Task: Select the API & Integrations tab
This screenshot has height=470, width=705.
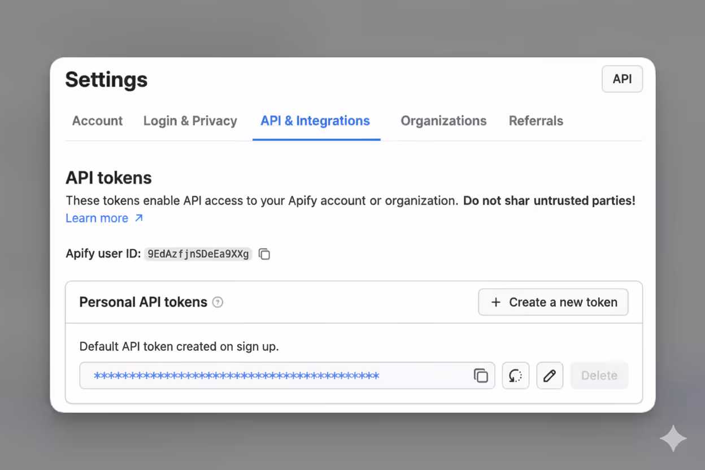Action: tap(315, 121)
